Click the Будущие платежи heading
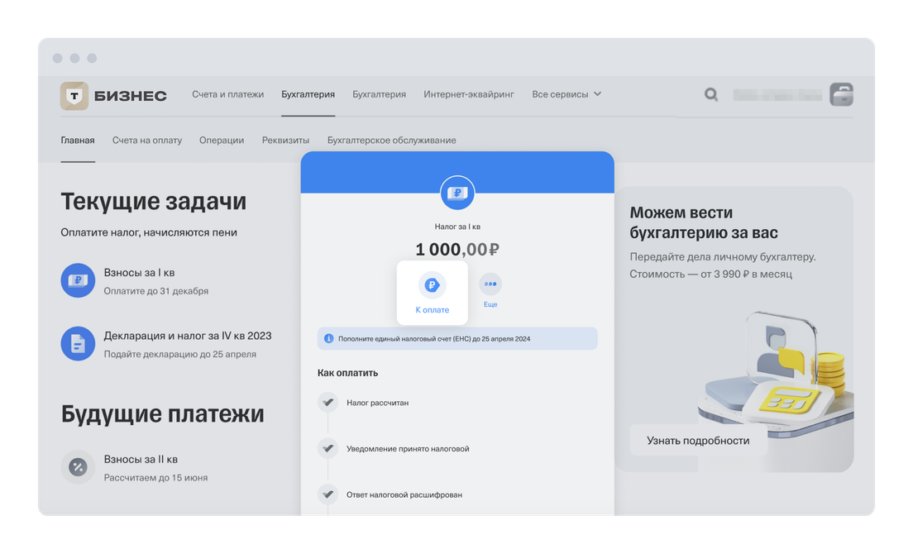Image resolution: width=913 pixels, height=554 pixels. 162,413
